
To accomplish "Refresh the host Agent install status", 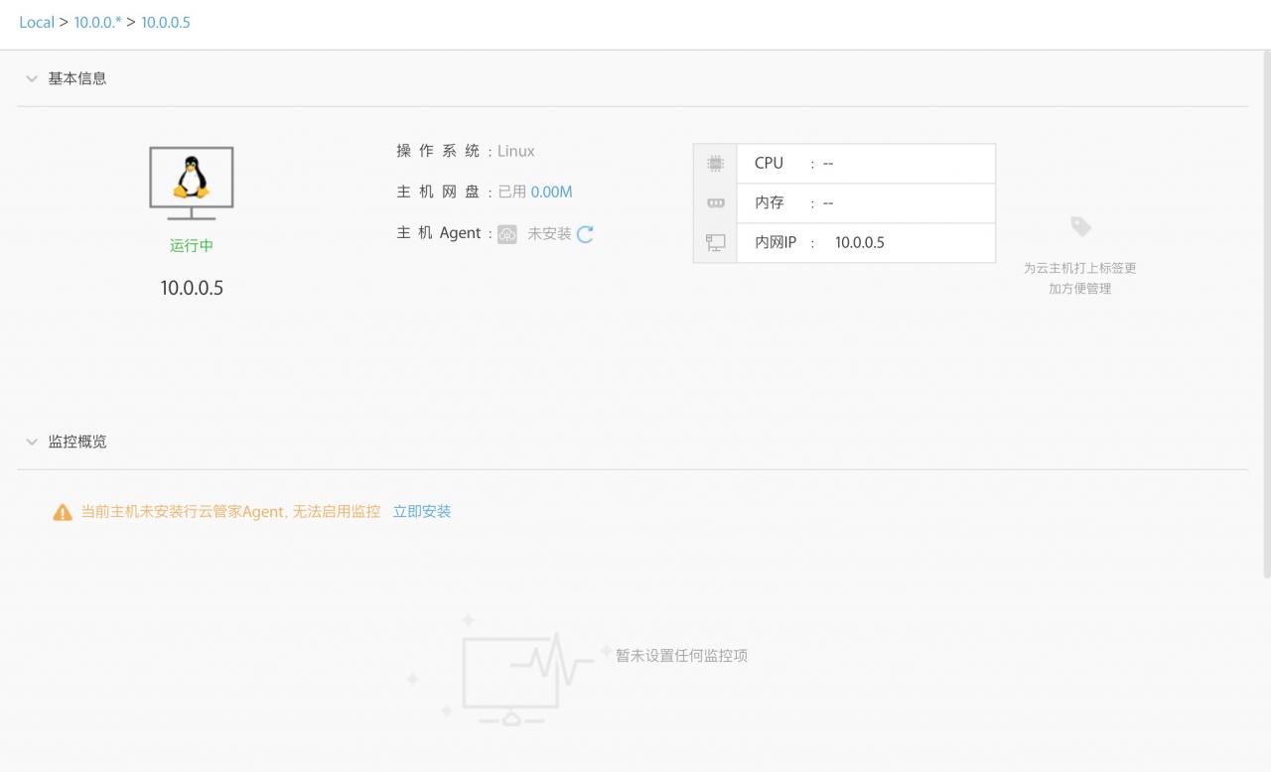I will tap(585, 234).
